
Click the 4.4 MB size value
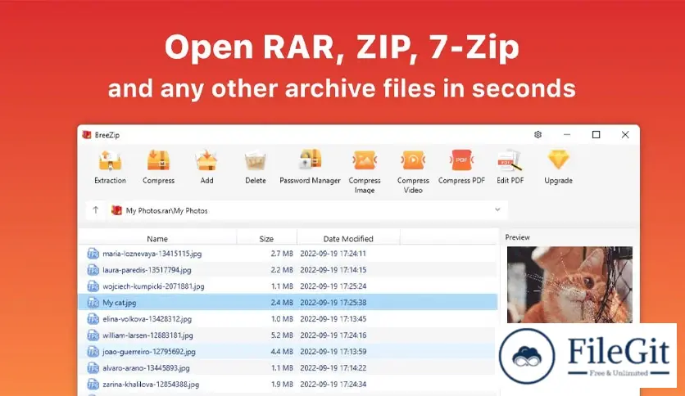point(282,352)
